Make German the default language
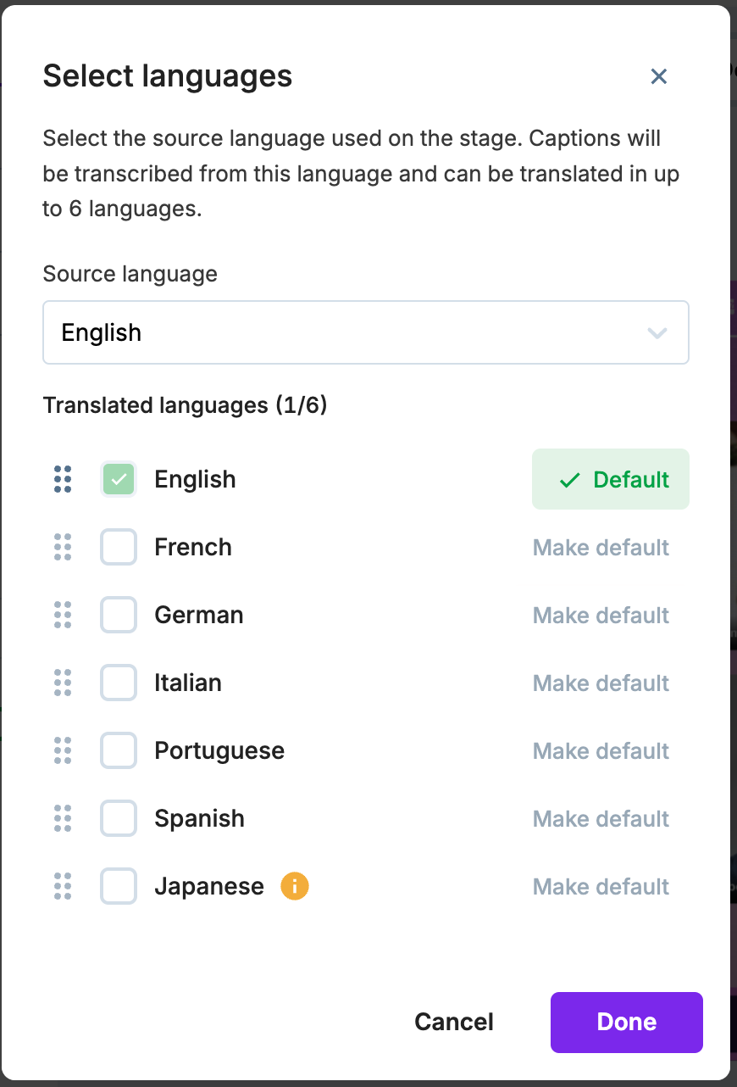The image size is (737, 1087). [x=601, y=615]
